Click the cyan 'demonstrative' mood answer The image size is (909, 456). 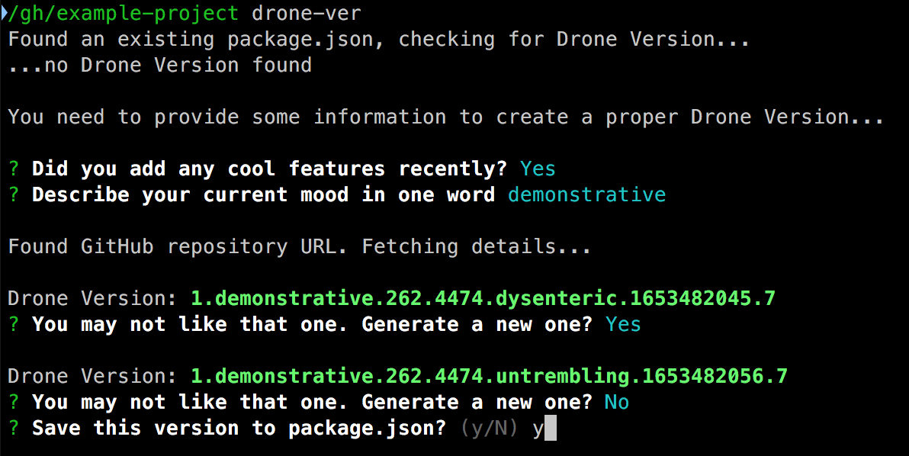[x=586, y=194]
